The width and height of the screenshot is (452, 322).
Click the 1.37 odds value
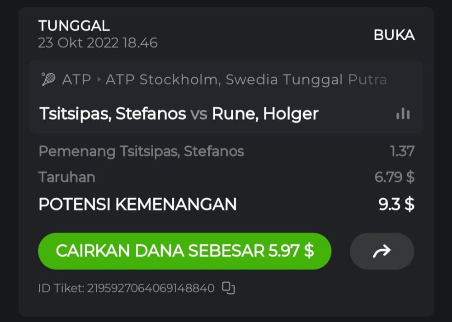click(402, 151)
